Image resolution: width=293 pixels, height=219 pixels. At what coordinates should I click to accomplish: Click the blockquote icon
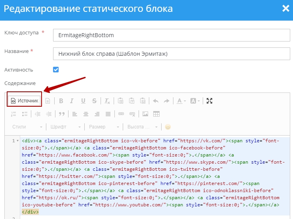click(x=61, y=114)
